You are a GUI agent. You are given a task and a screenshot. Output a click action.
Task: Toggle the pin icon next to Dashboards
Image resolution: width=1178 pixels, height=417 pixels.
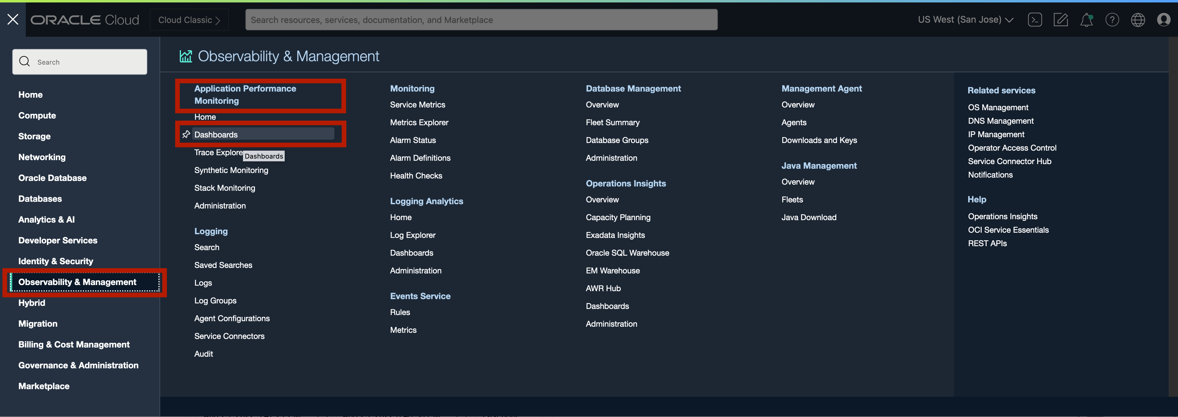[186, 134]
